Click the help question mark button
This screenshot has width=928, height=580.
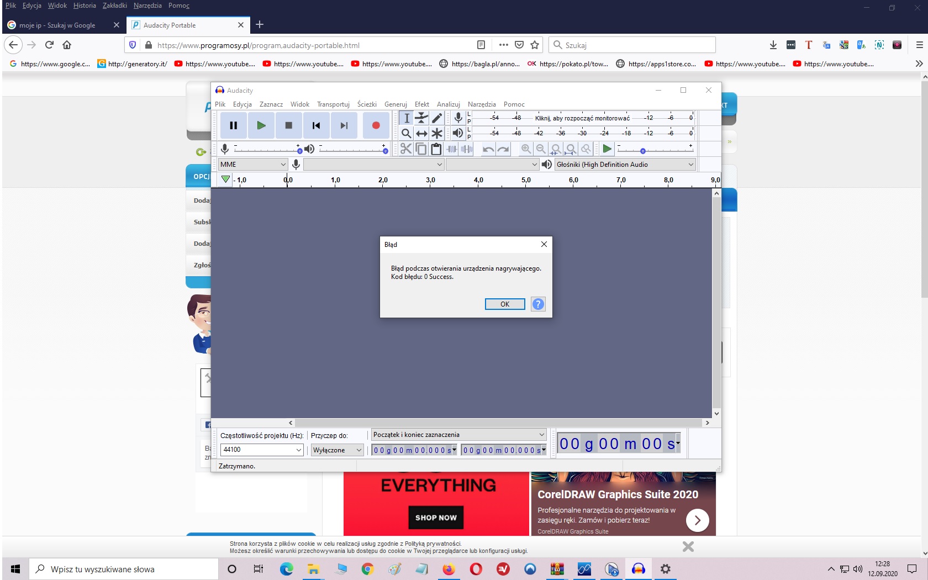538,304
